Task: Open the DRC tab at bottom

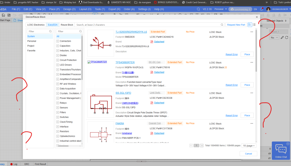Action: click(x=27, y=164)
